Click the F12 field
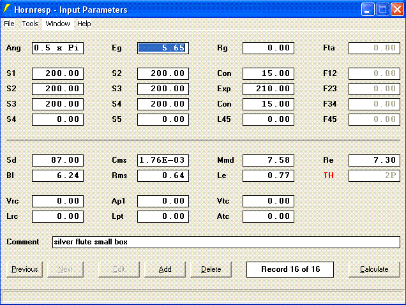This screenshot has height=305, width=406. pos(375,73)
